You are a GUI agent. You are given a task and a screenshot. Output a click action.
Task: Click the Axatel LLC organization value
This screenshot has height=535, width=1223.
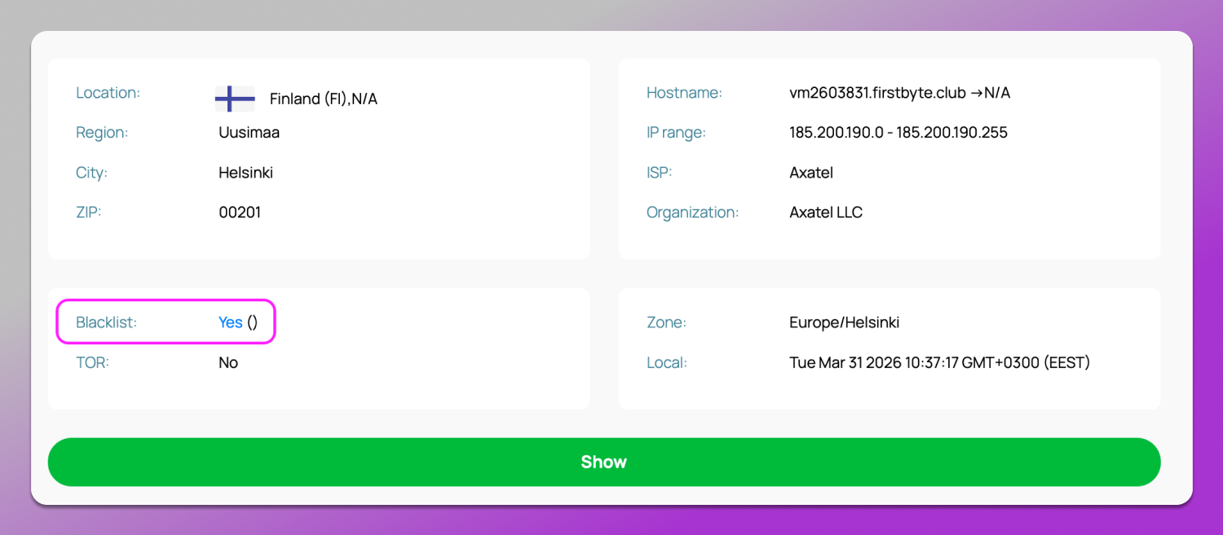point(826,213)
